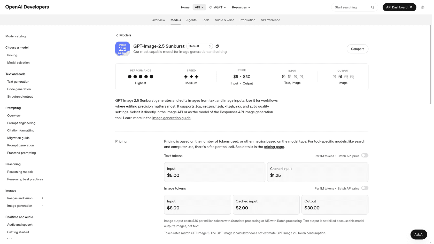The height and width of the screenshot is (244, 434).
Task: Click the back chevron beside Models
Action: coord(117,35)
